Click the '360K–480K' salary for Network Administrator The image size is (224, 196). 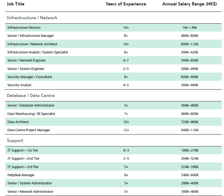point(190,192)
